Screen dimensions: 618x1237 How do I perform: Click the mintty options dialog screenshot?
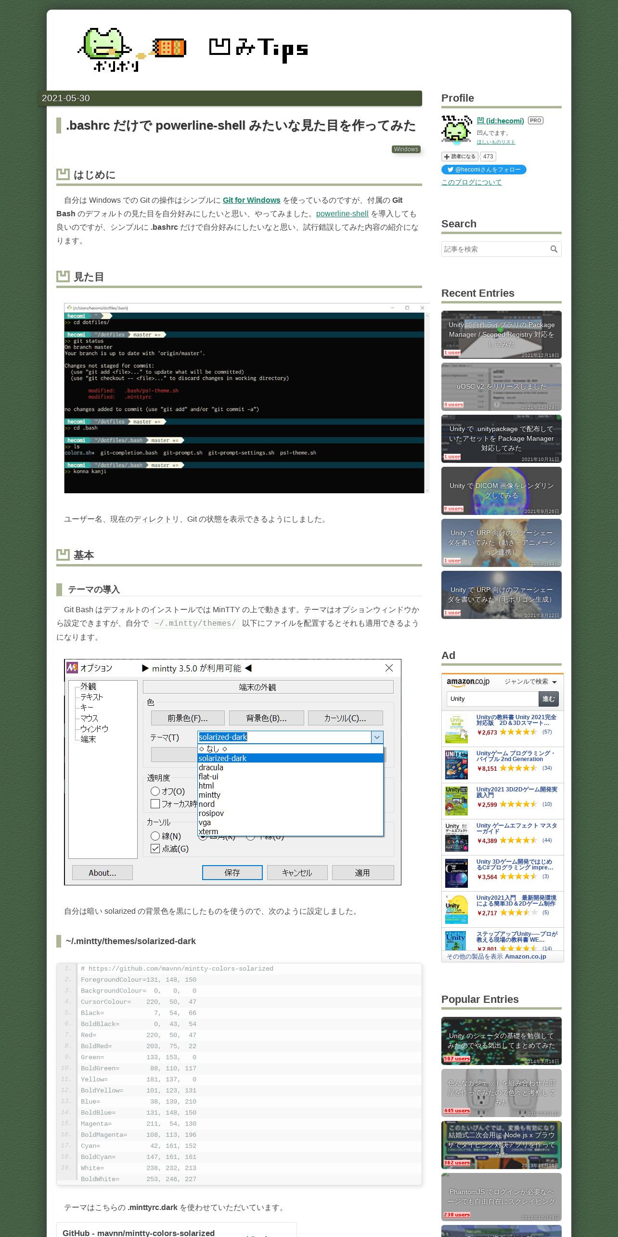coord(232,772)
